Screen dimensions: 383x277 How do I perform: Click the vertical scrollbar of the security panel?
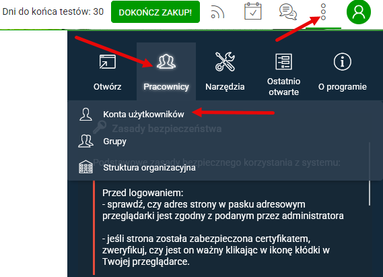370,174
